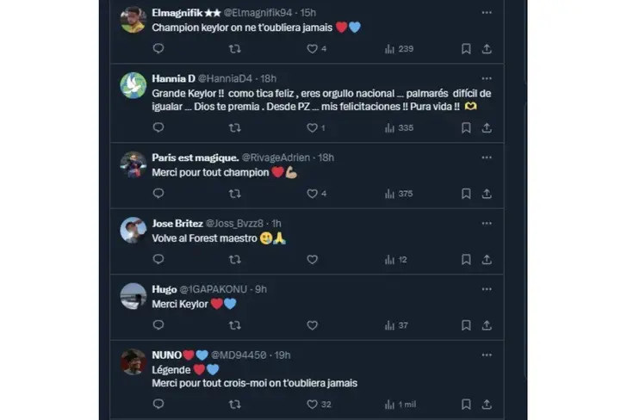Open more options on Hugo's Merci Keylor tweet
The image size is (627, 420).
click(487, 289)
